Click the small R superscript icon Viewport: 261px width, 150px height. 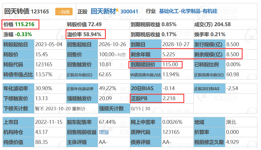pos(117,10)
